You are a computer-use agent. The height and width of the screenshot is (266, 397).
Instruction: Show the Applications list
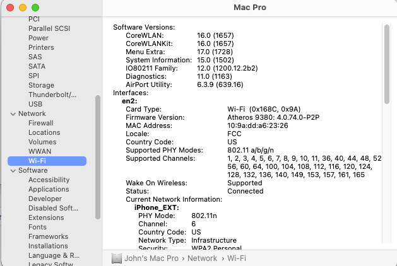49,189
